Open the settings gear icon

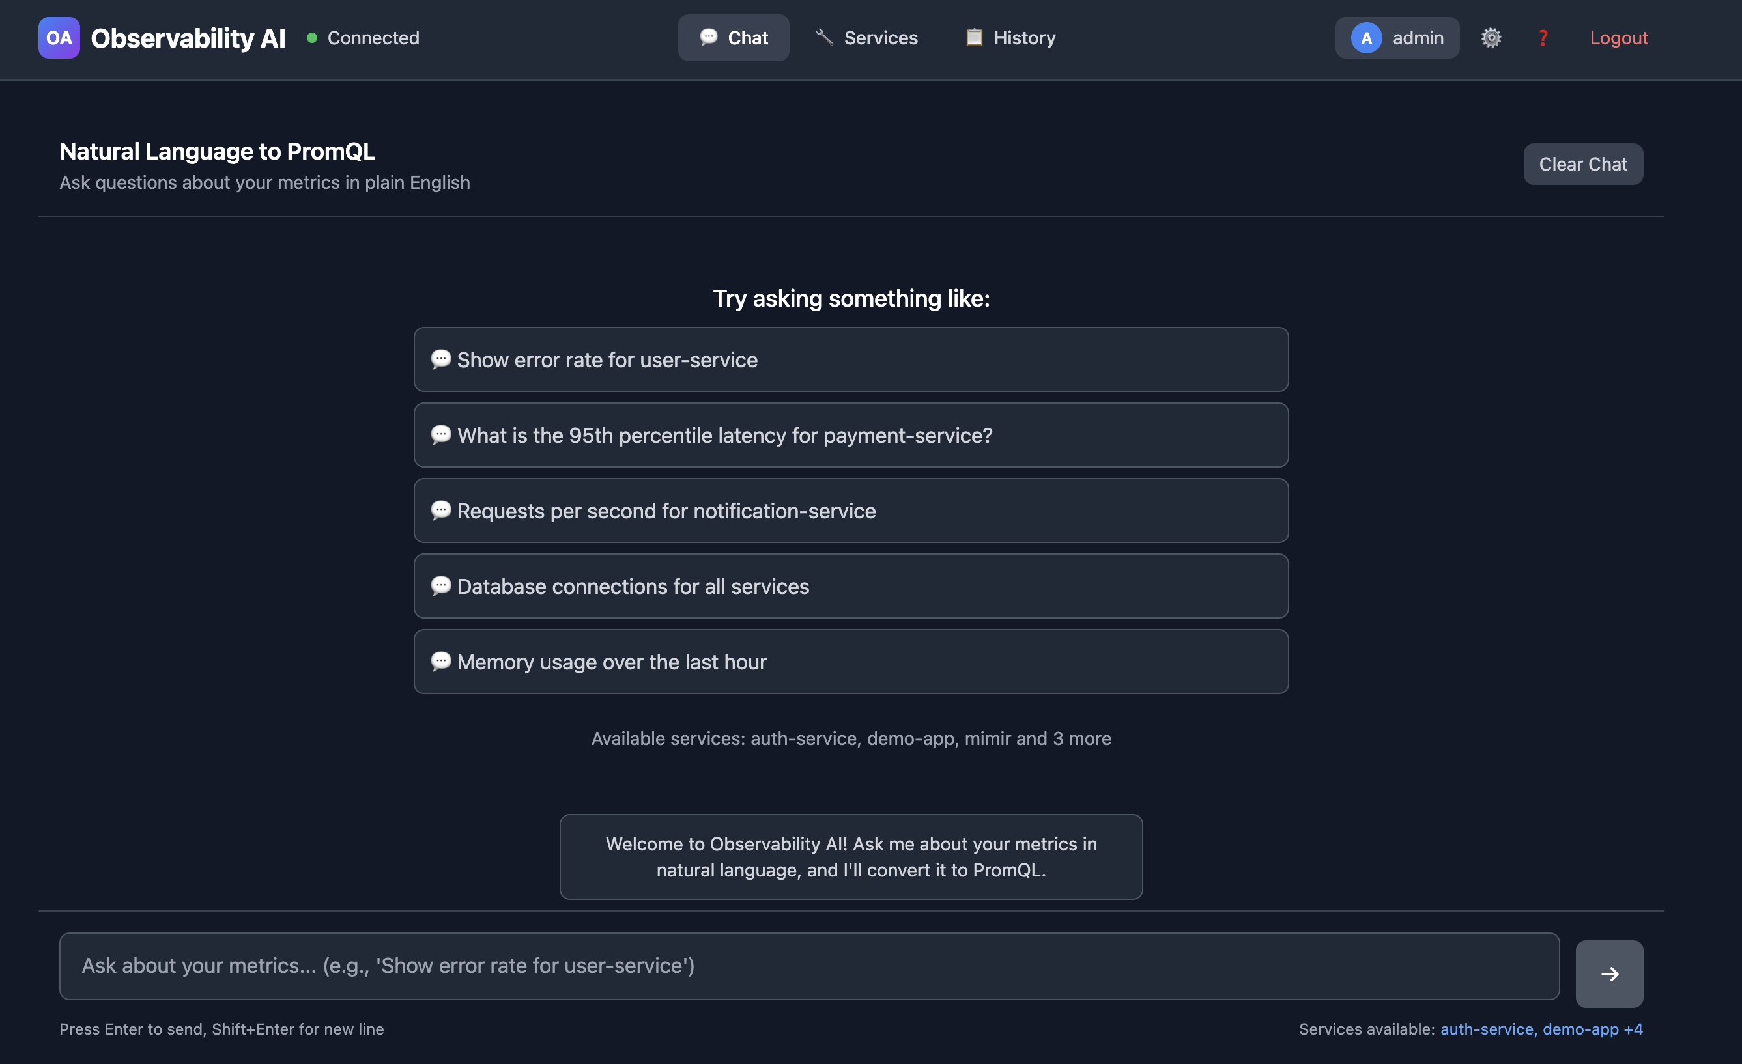pyautogui.click(x=1491, y=38)
